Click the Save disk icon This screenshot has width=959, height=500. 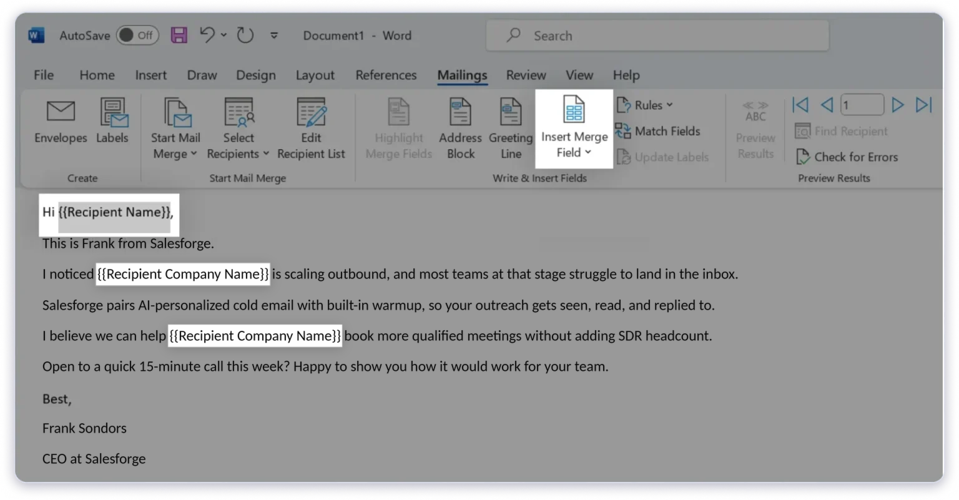point(179,36)
